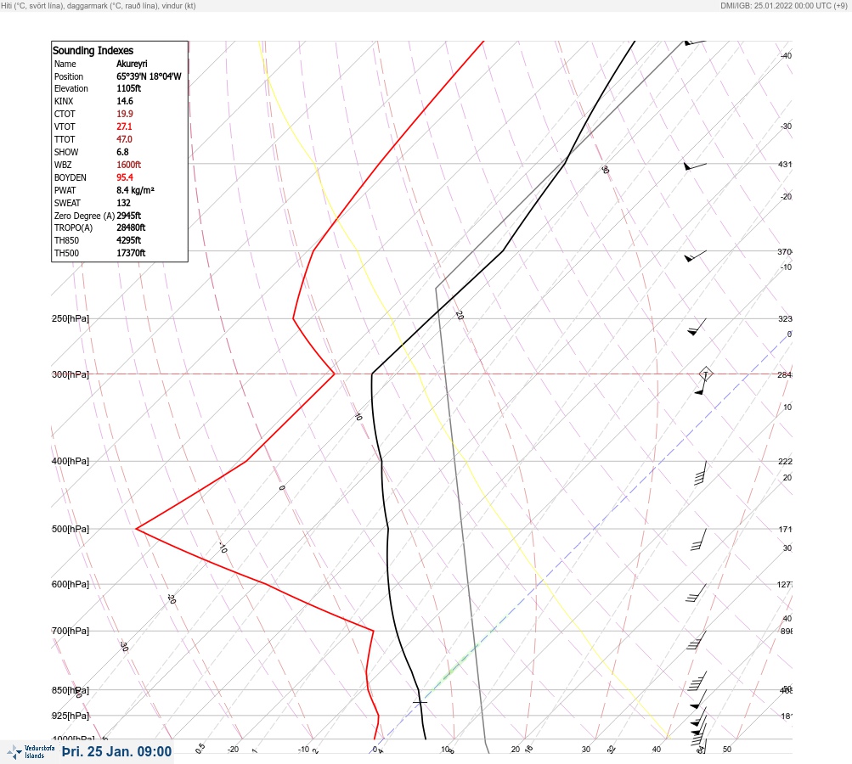852x764 pixels.
Task: Click the 'Sounding Indexes' box title
Action: pyautogui.click(x=93, y=50)
